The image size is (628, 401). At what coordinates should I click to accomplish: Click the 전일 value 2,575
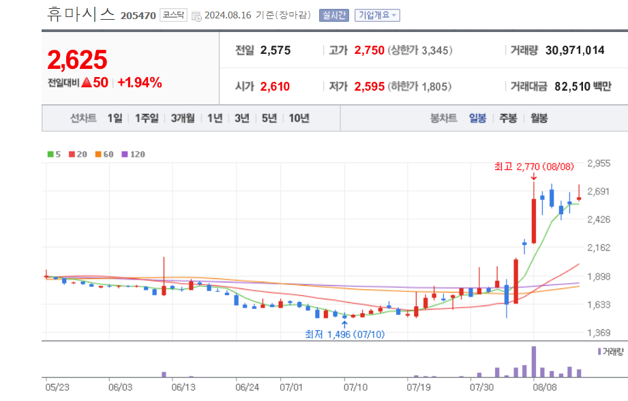275,50
